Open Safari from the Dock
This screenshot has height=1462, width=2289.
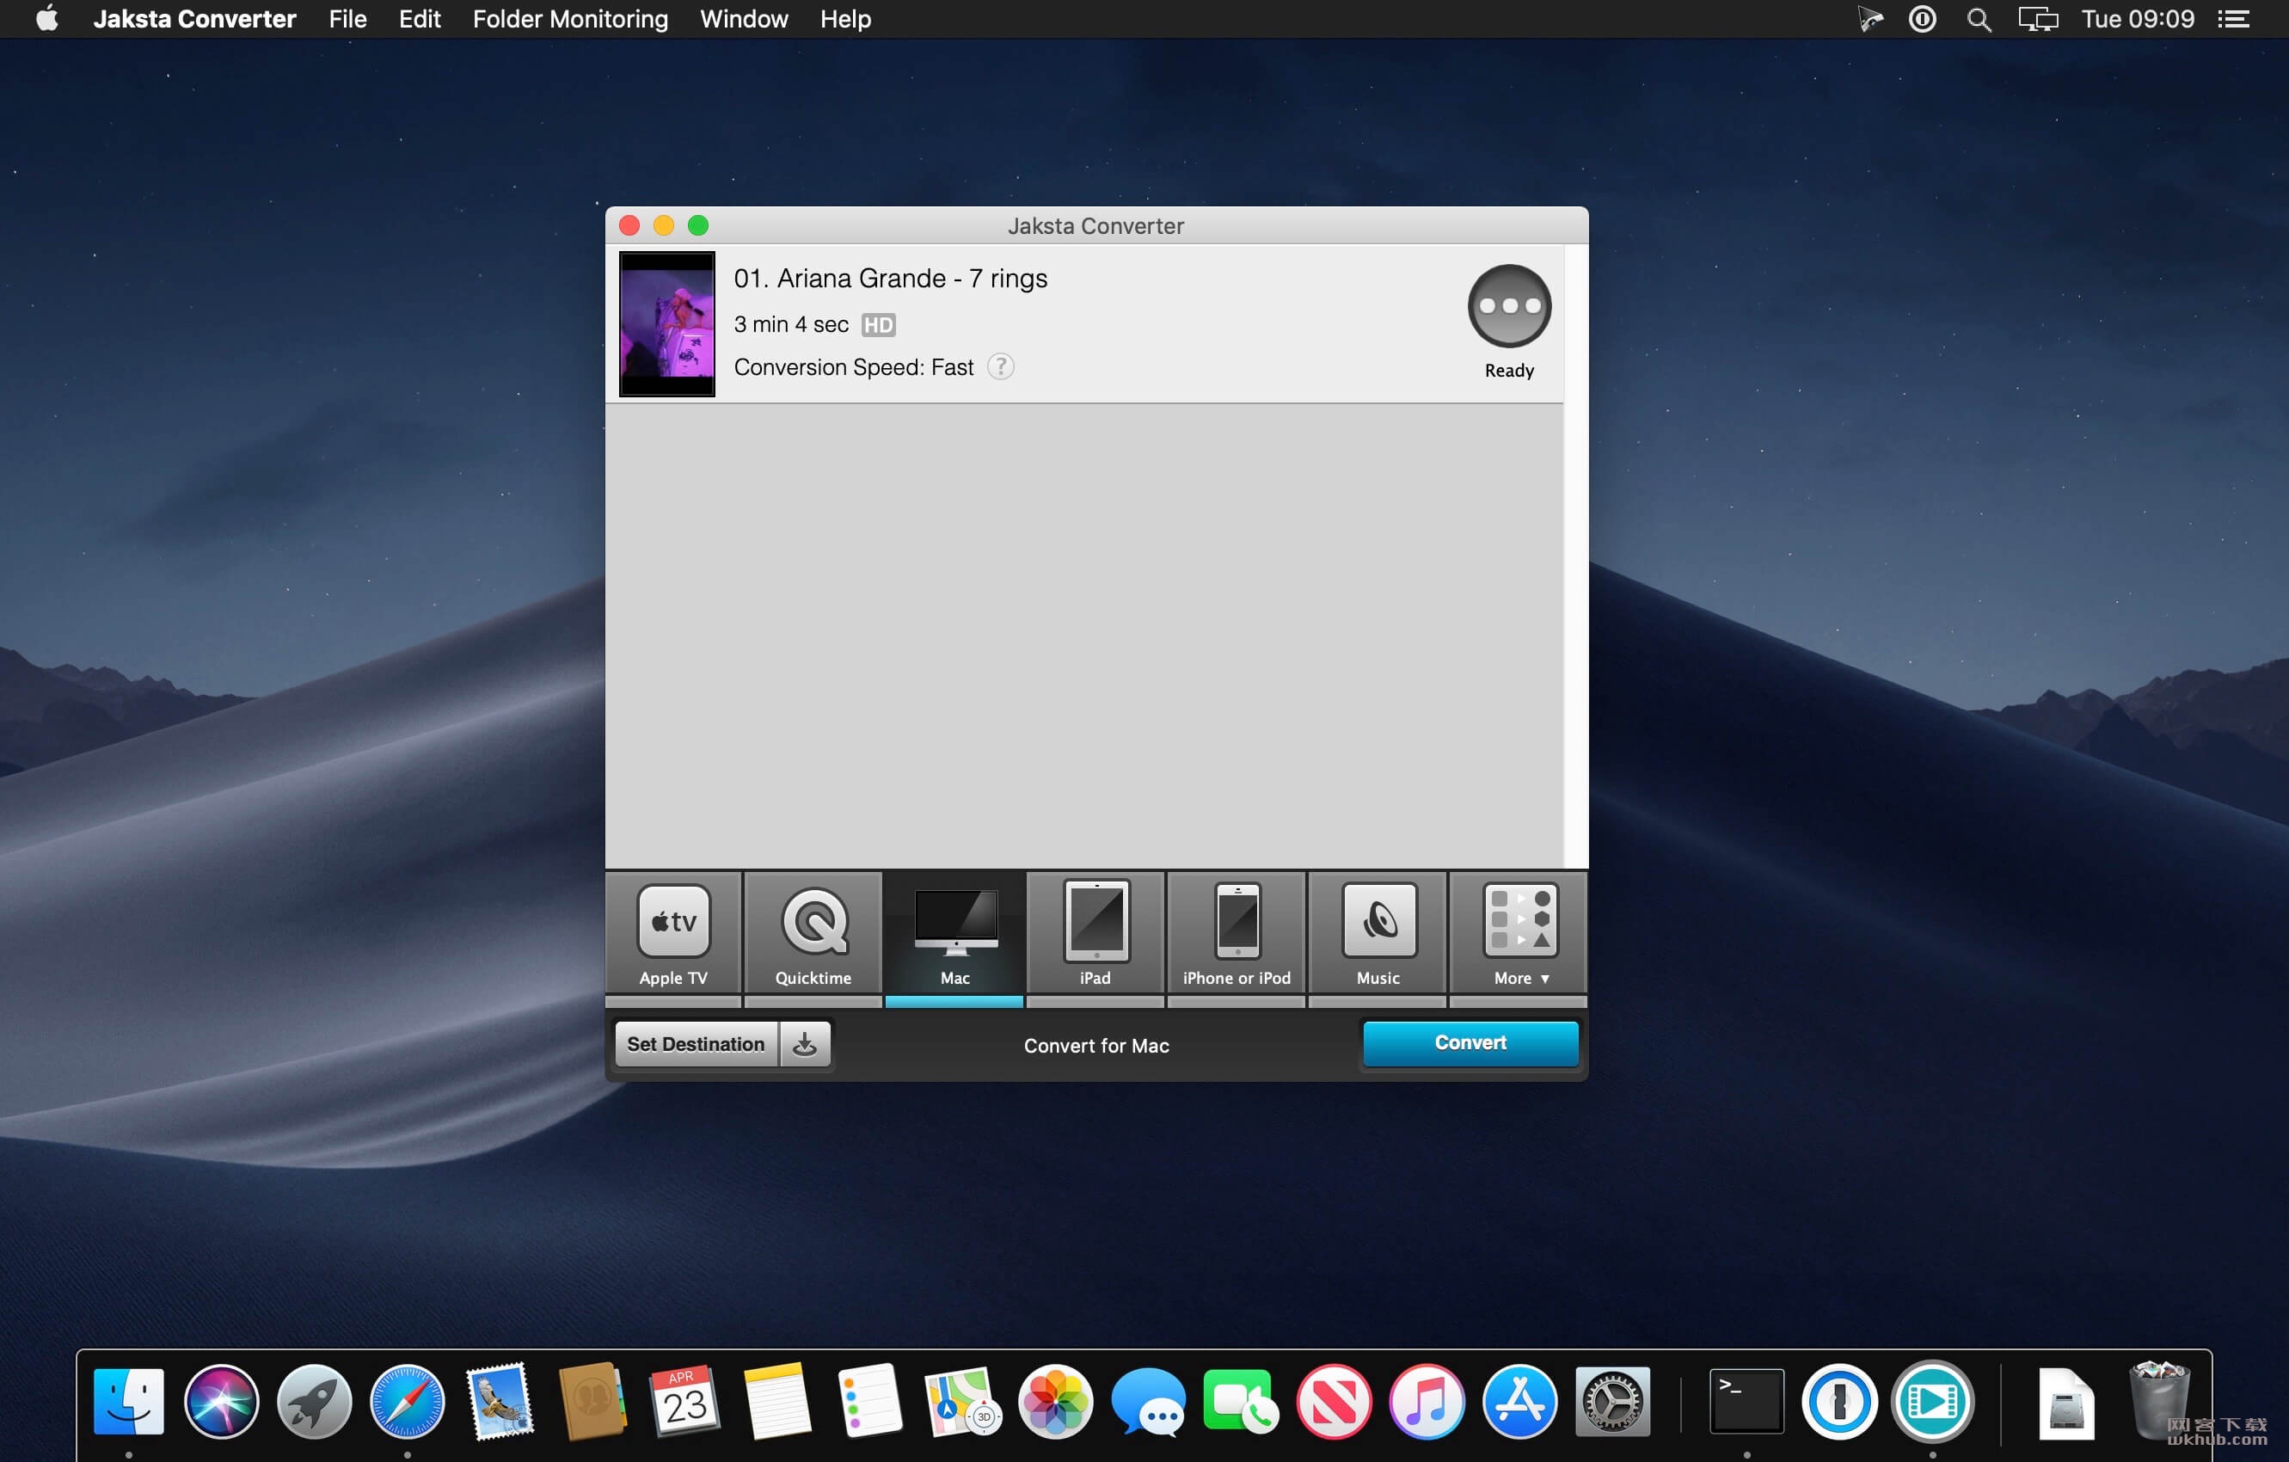pos(407,1400)
